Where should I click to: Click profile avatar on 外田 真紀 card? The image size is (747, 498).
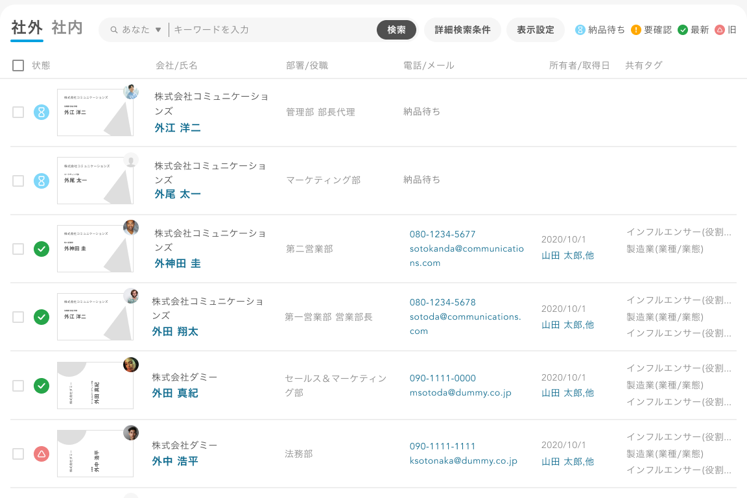pyautogui.click(x=131, y=365)
